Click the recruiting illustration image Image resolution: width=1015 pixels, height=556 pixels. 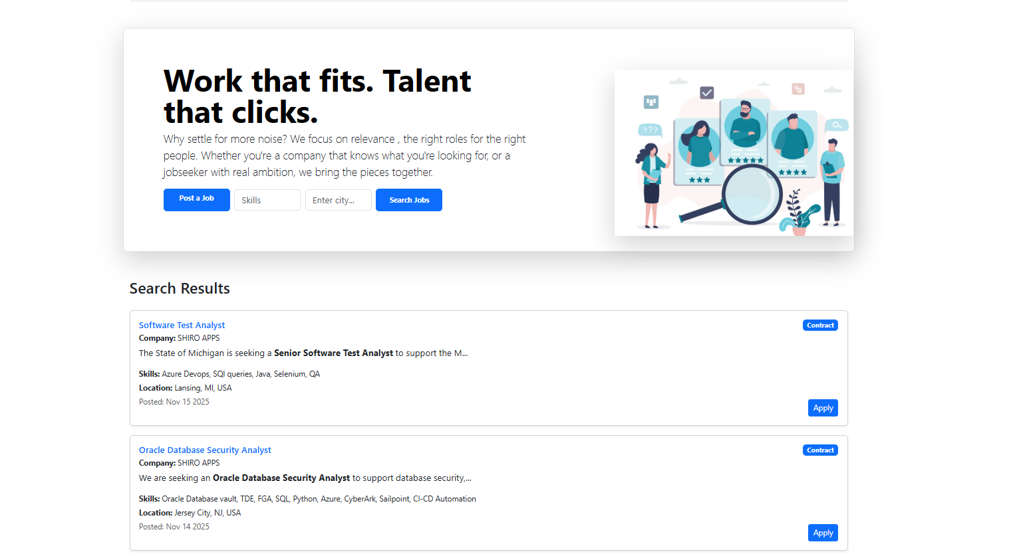734,152
